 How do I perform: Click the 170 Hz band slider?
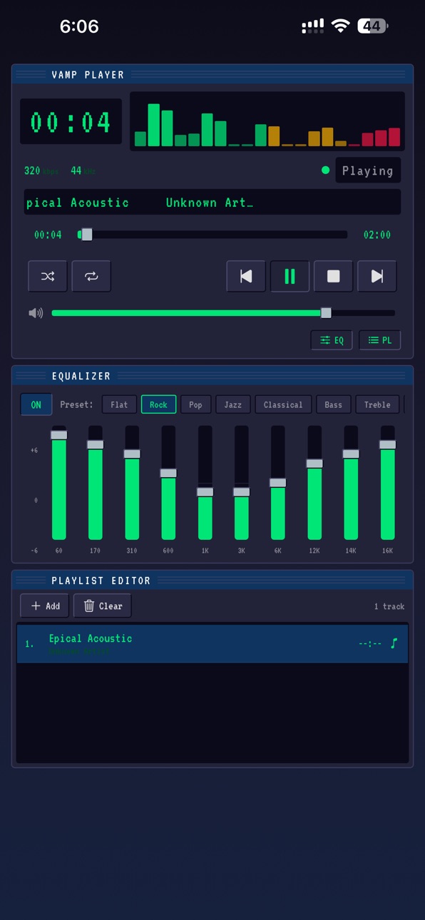[95, 483]
